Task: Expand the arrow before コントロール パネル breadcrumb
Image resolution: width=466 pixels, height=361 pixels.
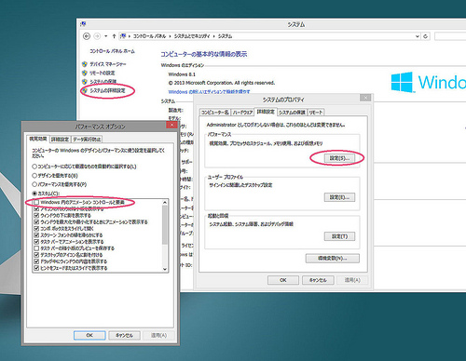Action: tap(130, 36)
